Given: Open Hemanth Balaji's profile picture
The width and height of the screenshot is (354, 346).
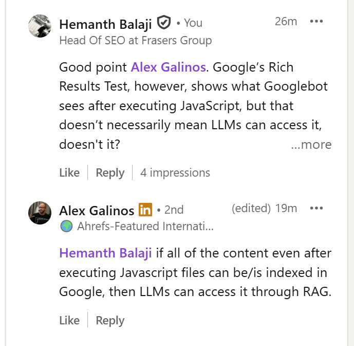Looking at the screenshot, I should (40, 26).
